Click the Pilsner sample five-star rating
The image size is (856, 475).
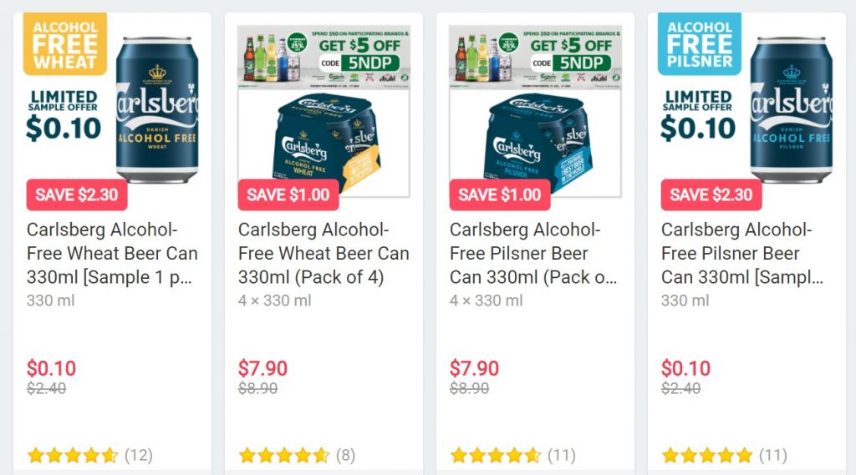[707, 456]
